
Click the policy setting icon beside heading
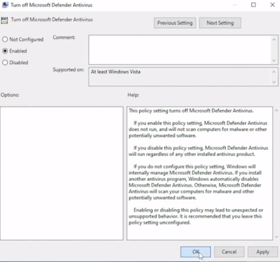coord(4,20)
